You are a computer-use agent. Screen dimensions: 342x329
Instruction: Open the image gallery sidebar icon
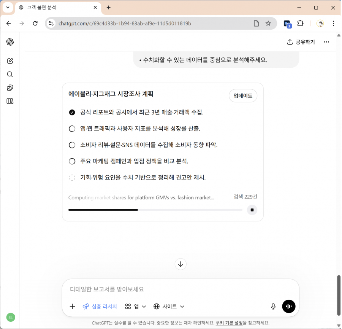[x=10, y=88]
